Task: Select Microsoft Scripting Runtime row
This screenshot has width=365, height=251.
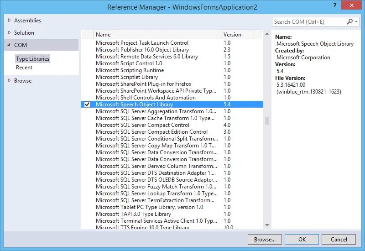Action: 172,70
